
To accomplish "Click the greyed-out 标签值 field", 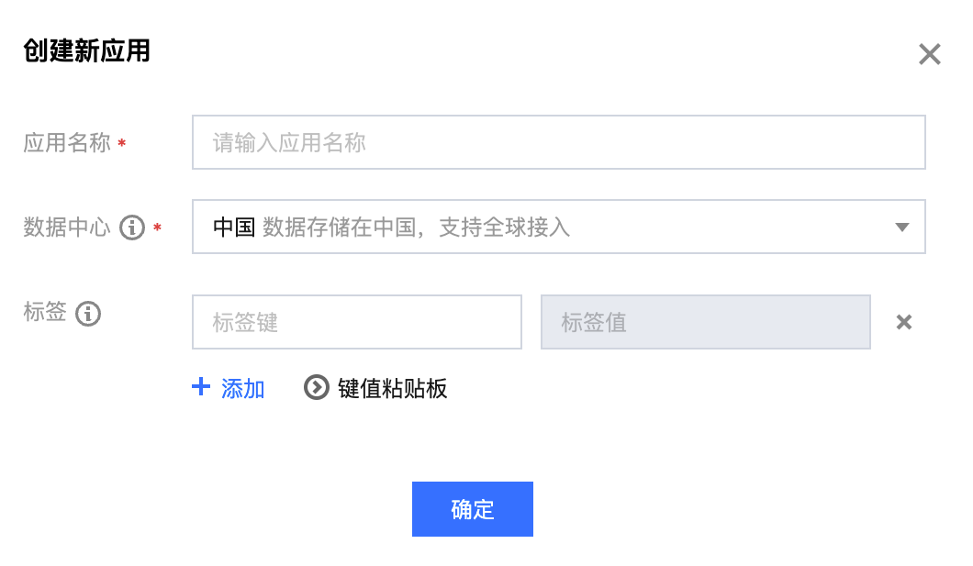I will (x=705, y=322).
